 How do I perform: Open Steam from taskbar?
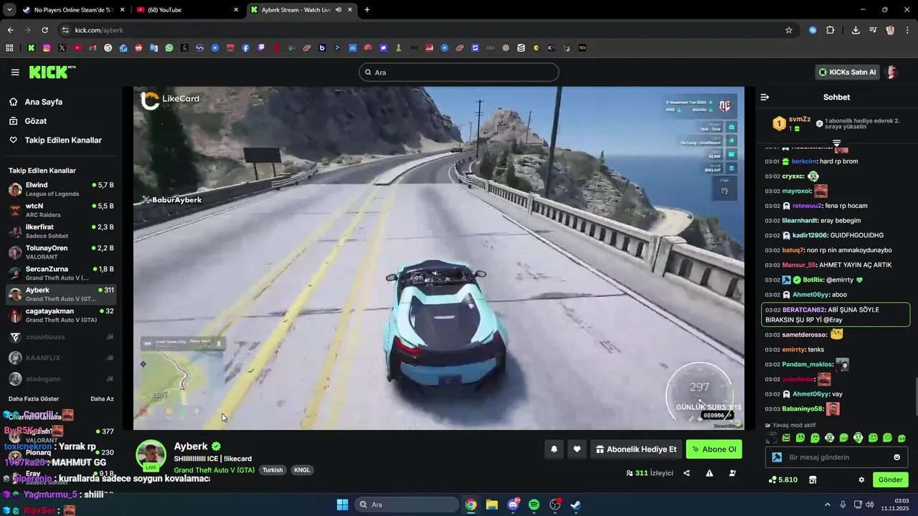tap(575, 505)
